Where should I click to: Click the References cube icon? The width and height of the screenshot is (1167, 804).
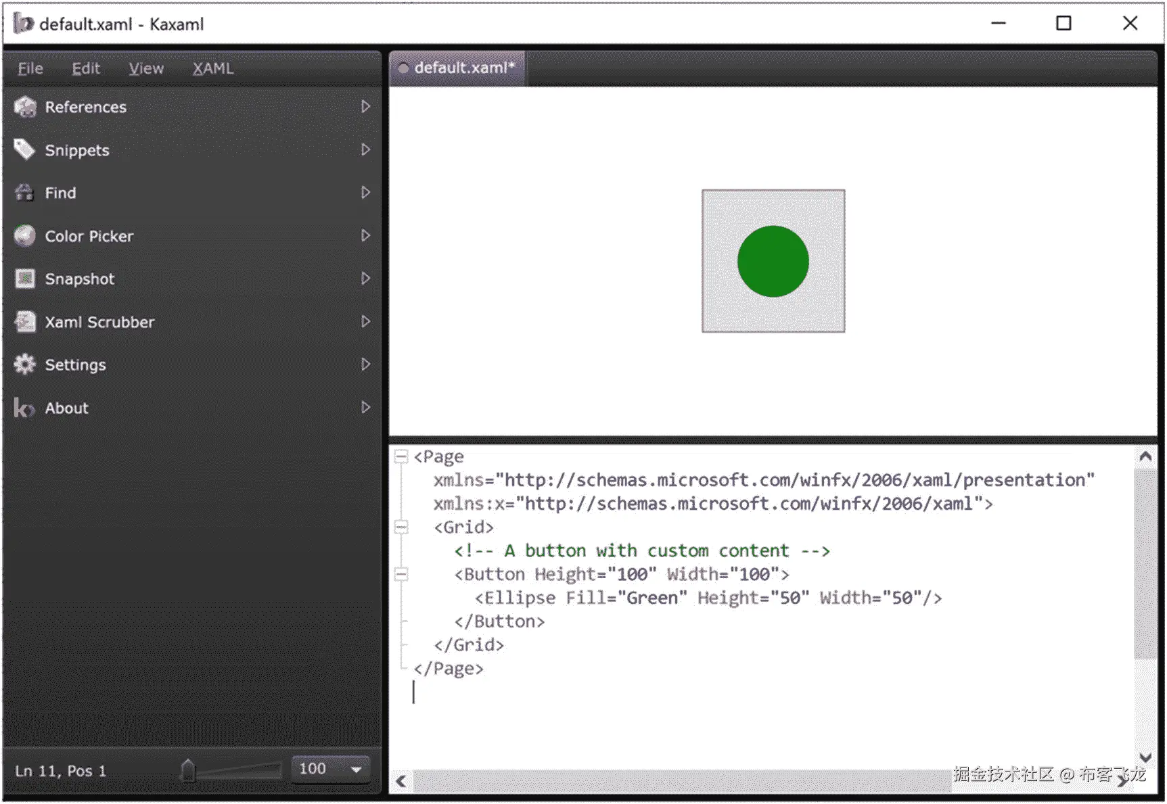point(25,107)
